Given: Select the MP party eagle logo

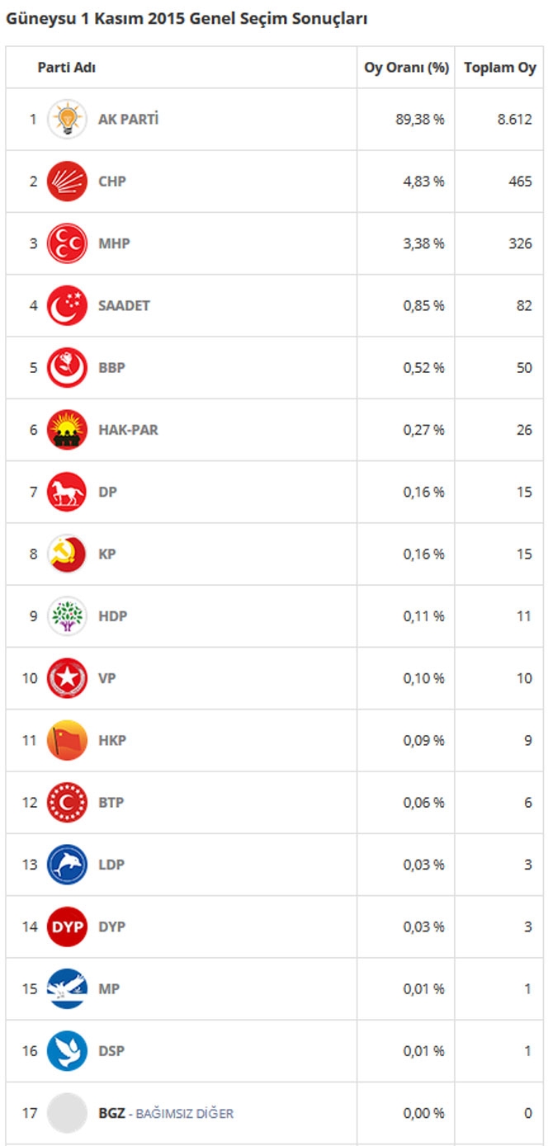Looking at the screenshot, I should coord(67,988).
